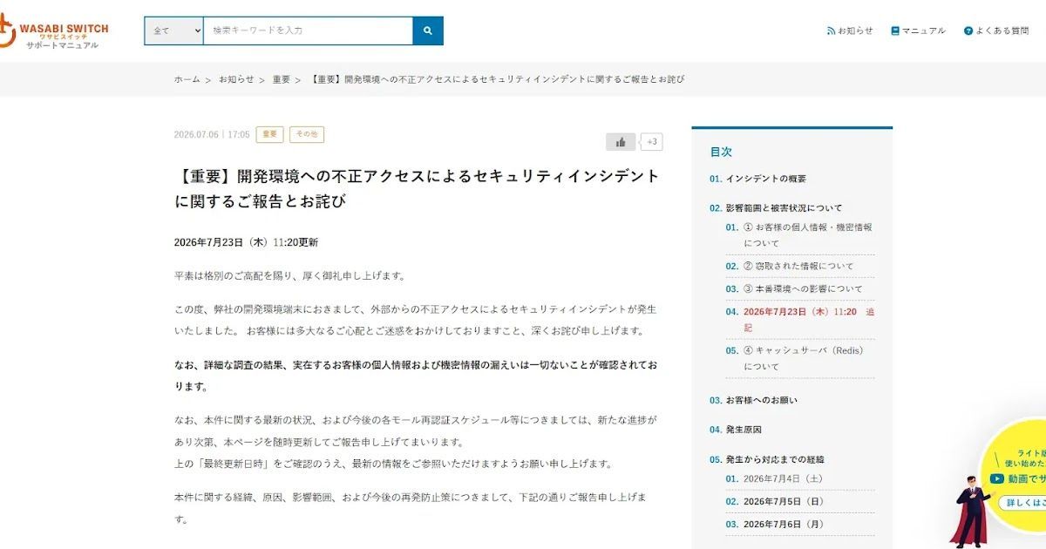This screenshot has width=1046, height=549.
Task: Focus the 検索キーワードを入力 search field
Action: click(x=308, y=30)
